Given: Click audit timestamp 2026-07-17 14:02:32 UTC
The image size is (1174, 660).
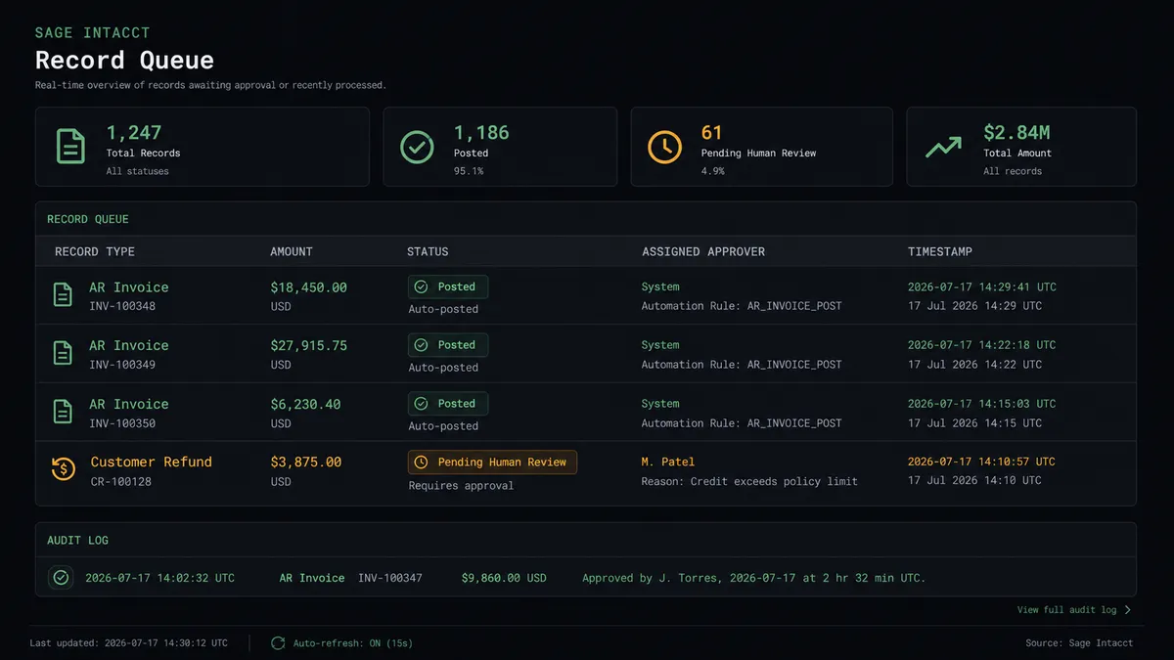Looking at the screenshot, I should (160, 578).
